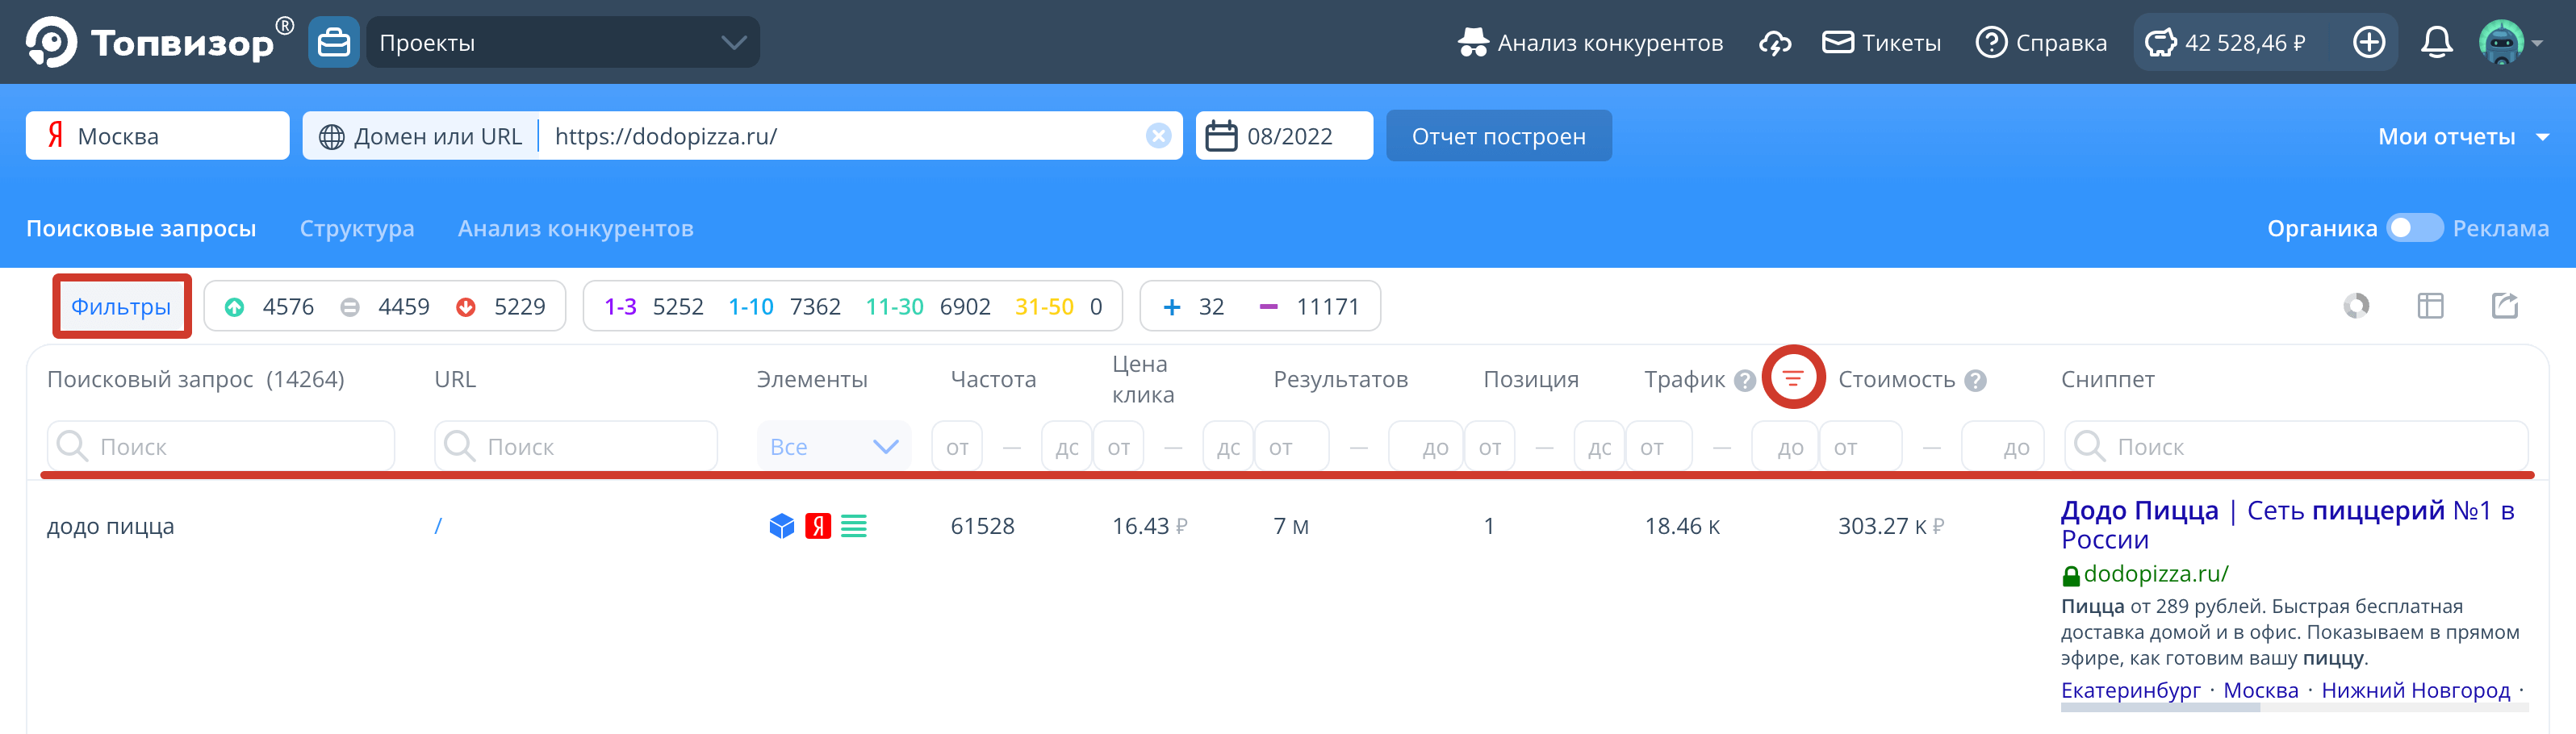Viewport: 2576px width, 734px height.
Task: Click the red funnel filter icon near Трафик
Action: pyautogui.click(x=1794, y=379)
